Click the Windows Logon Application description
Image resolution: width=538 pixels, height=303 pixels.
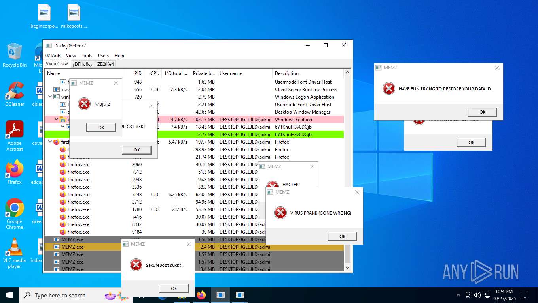305,97
